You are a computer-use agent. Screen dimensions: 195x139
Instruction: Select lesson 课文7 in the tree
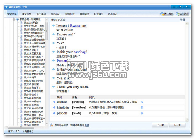coord(34,33)
